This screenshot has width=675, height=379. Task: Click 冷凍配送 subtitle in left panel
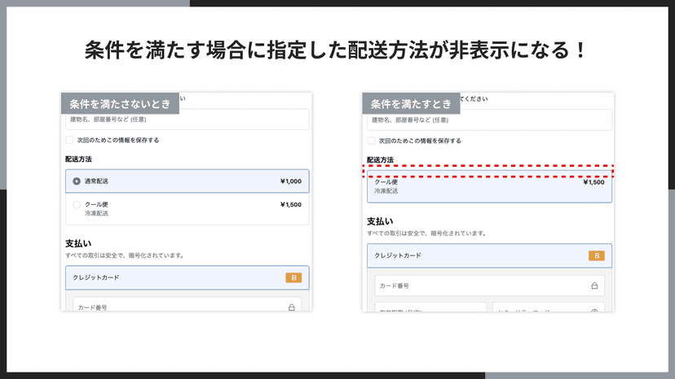pos(96,213)
